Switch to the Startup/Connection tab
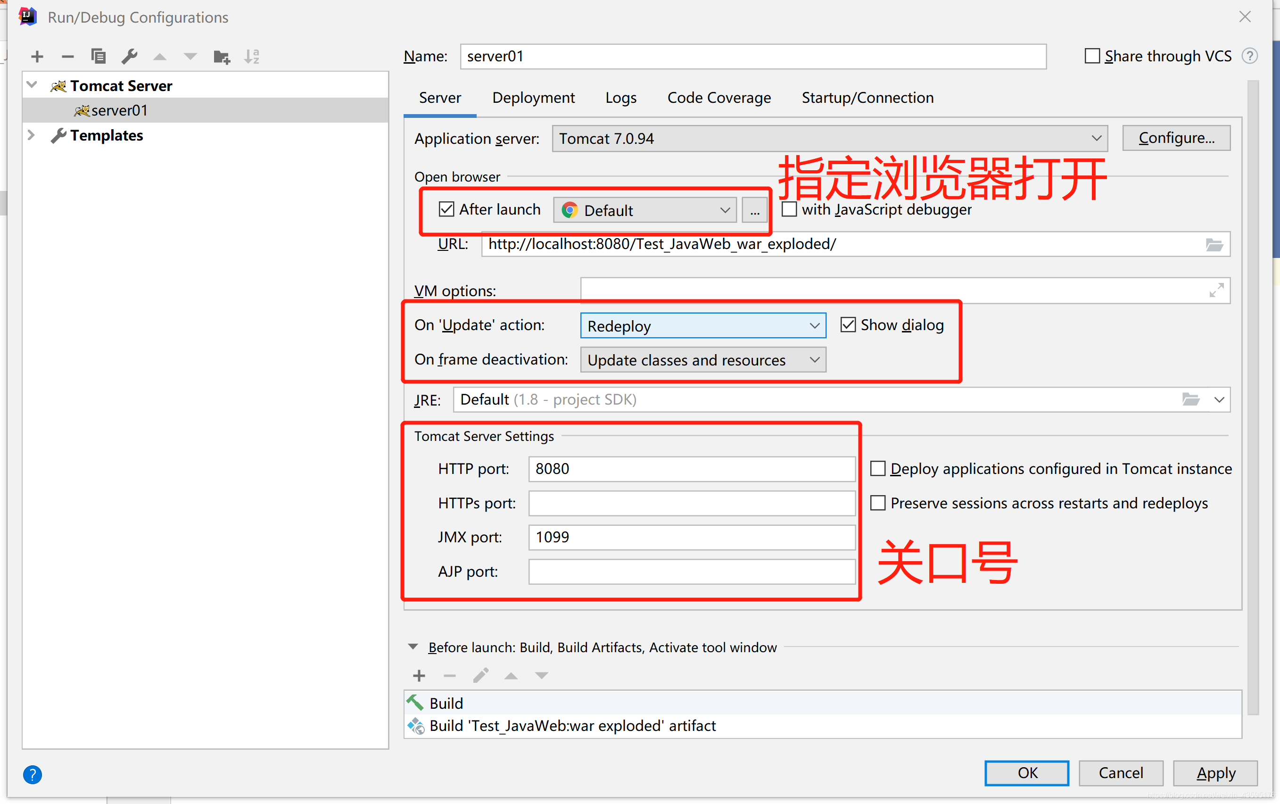1280x804 pixels. pyautogui.click(x=867, y=98)
